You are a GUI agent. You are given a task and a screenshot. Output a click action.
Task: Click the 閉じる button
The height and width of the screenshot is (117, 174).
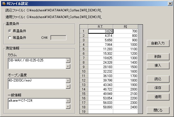[x=158, y=110]
